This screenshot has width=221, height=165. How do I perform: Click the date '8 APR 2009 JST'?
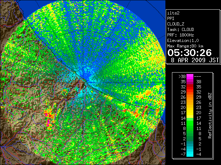pos(195,60)
